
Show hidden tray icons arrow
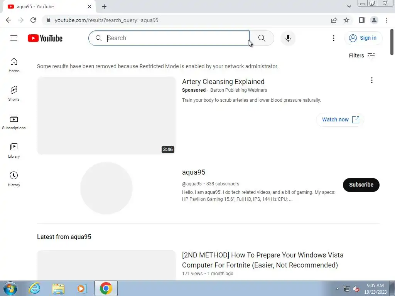pyautogui.click(x=337, y=289)
